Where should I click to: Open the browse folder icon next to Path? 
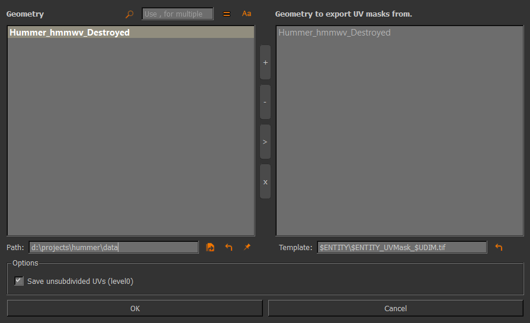pos(210,247)
